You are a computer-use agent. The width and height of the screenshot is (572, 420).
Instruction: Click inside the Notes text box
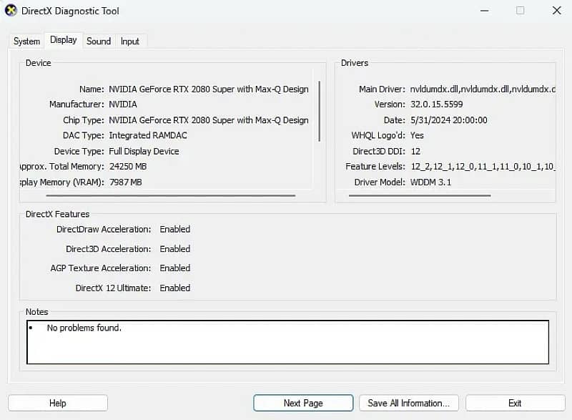coord(287,342)
